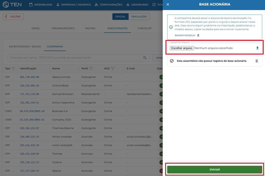Click the name Thomas
Image resolution: width=265 pixels, height=176 pixels.
57,154
